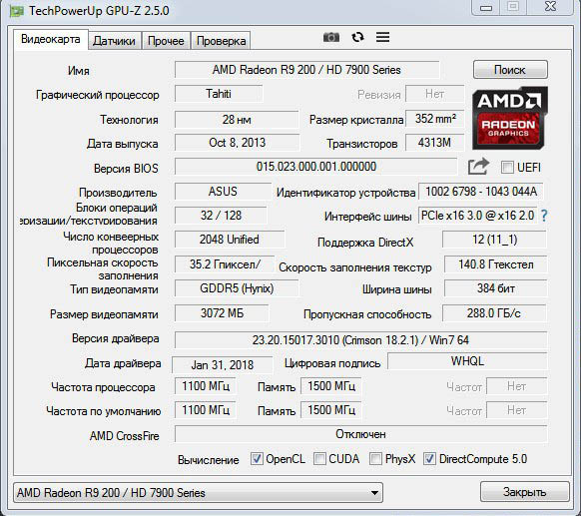Screen dimensions: 581x516
Task: Click the refresh arrows icon
Action: click(357, 37)
